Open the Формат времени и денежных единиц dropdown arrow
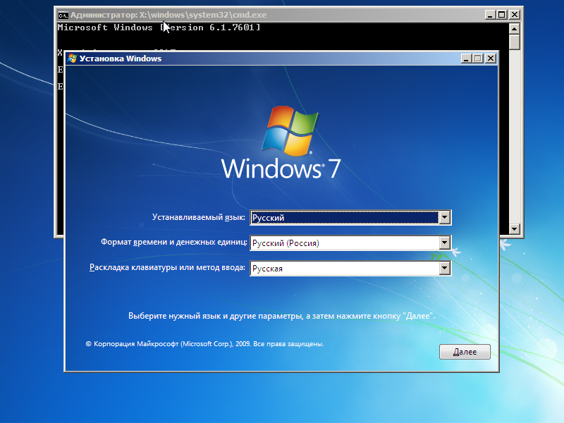The width and height of the screenshot is (564, 423). coord(444,243)
